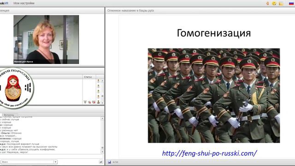Send chat message with the enter-arrow button
Viewport: 295px width, 166px height.
(x=101, y=162)
